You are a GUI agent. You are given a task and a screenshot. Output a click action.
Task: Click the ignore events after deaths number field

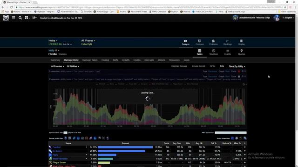point(65,133)
